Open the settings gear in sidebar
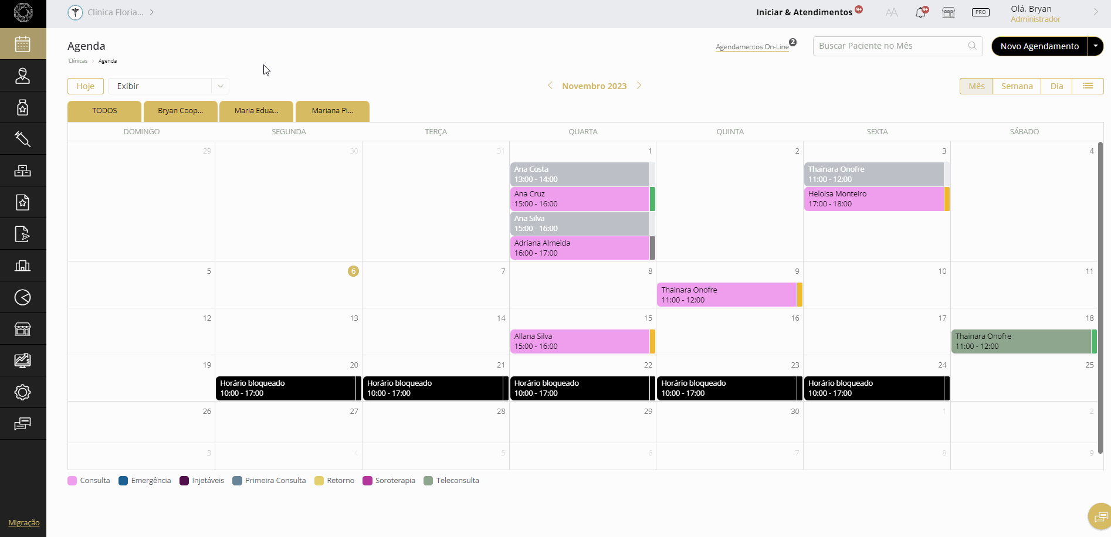 pyautogui.click(x=22, y=392)
